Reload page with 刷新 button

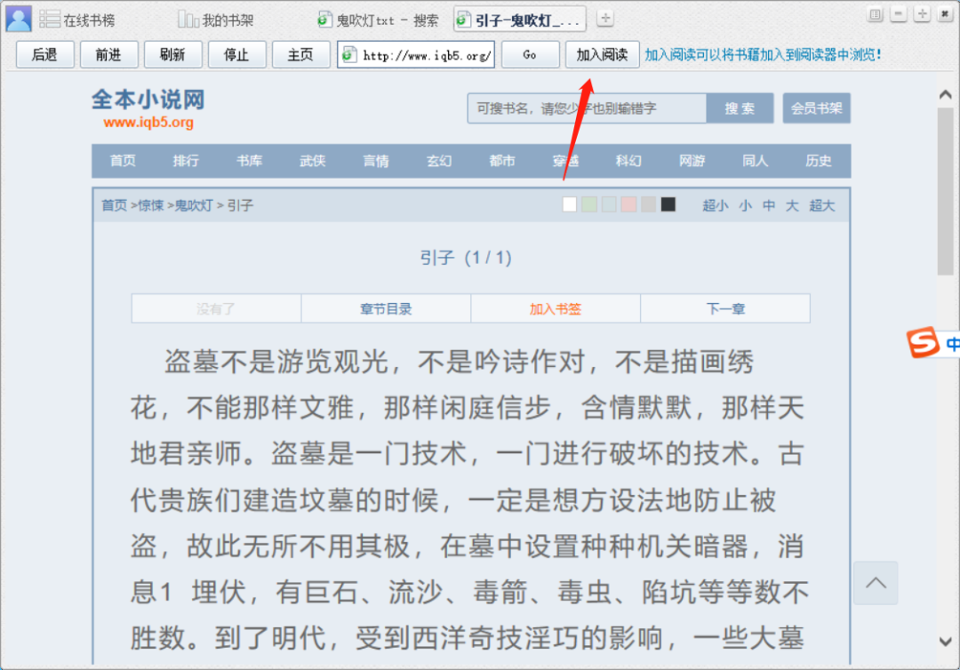(x=172, y=55)
